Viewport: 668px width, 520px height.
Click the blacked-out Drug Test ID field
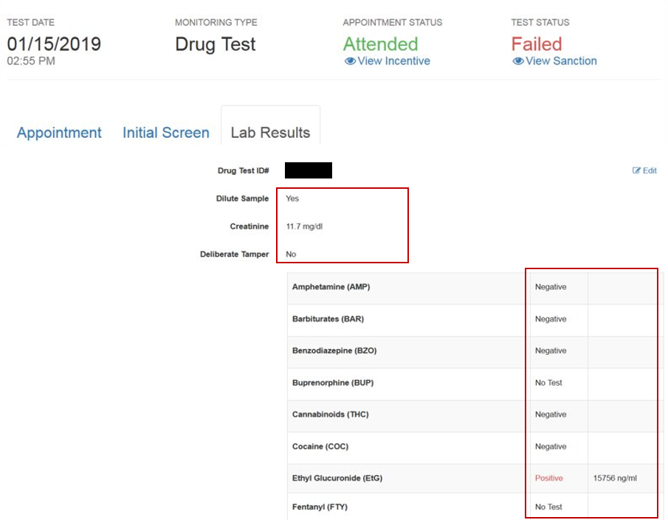click(309, 170)
